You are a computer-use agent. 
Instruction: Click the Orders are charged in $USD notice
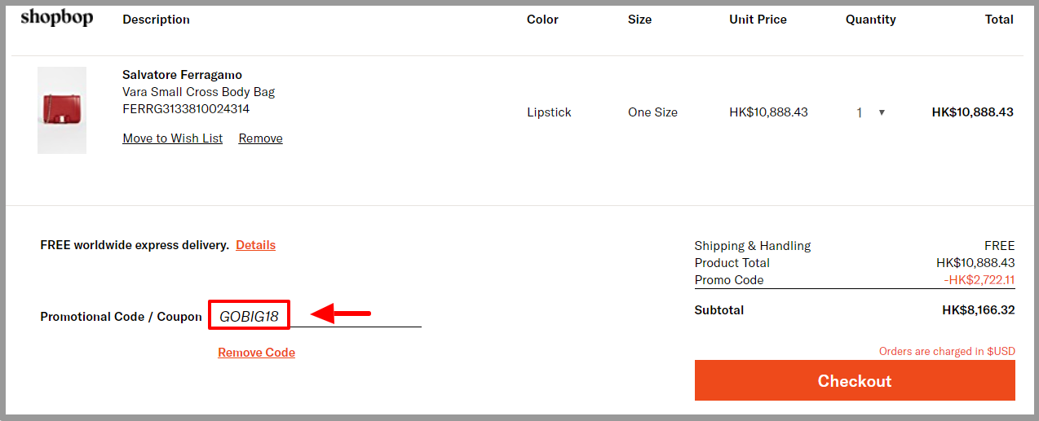pyautogui.click(x=947, y=352)
